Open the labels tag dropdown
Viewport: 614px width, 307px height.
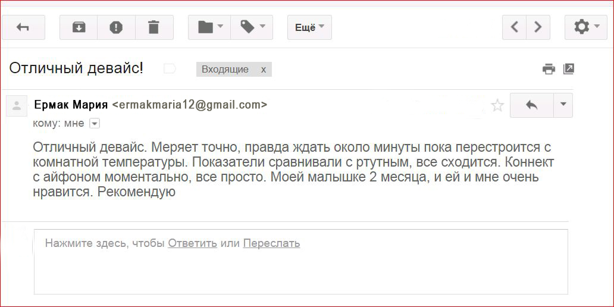252,27
